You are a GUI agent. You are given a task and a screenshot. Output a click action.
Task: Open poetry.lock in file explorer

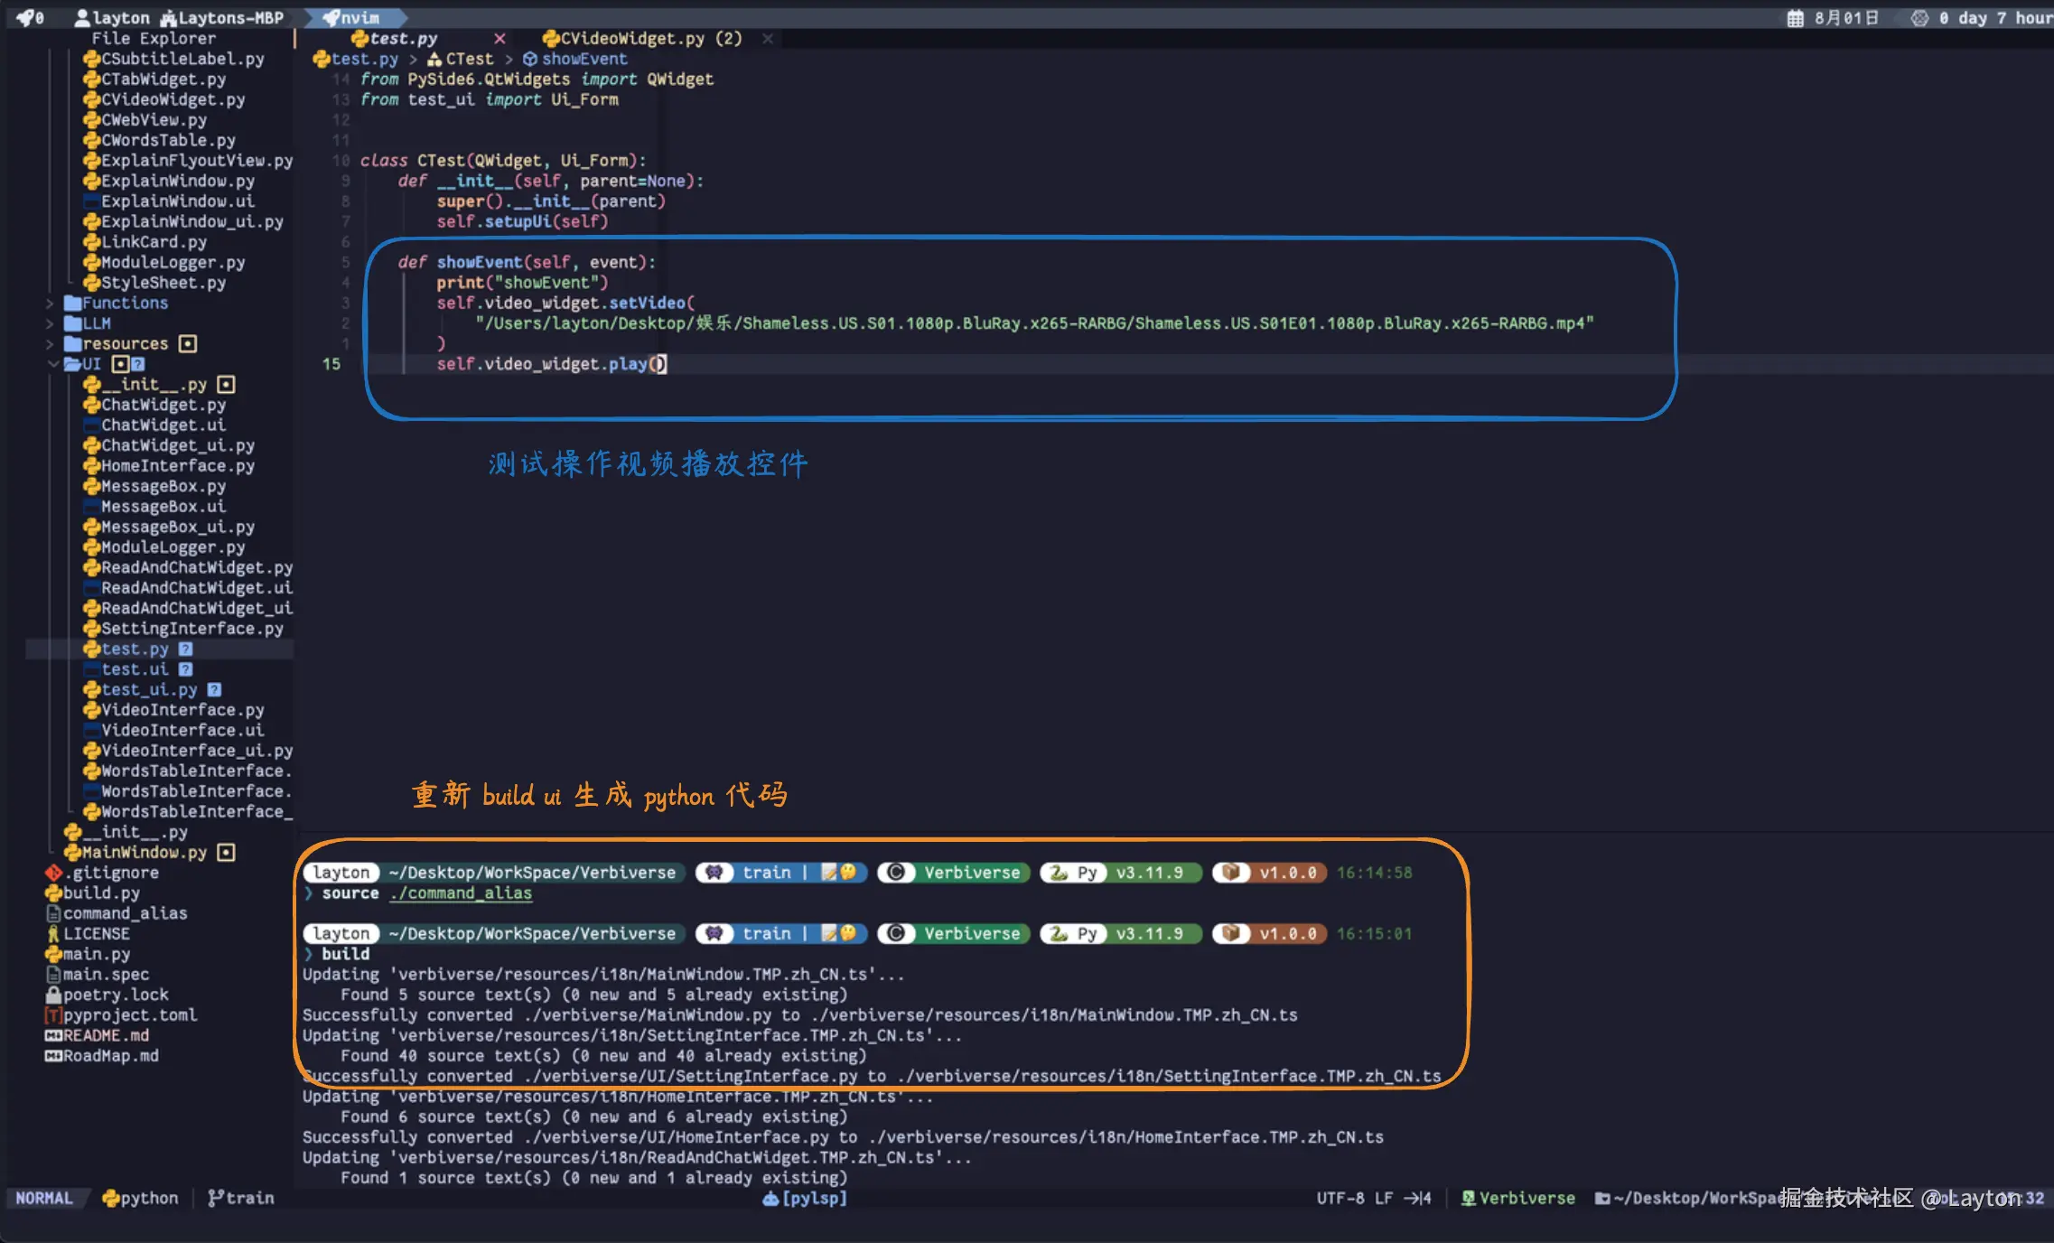tap(115, 995)
